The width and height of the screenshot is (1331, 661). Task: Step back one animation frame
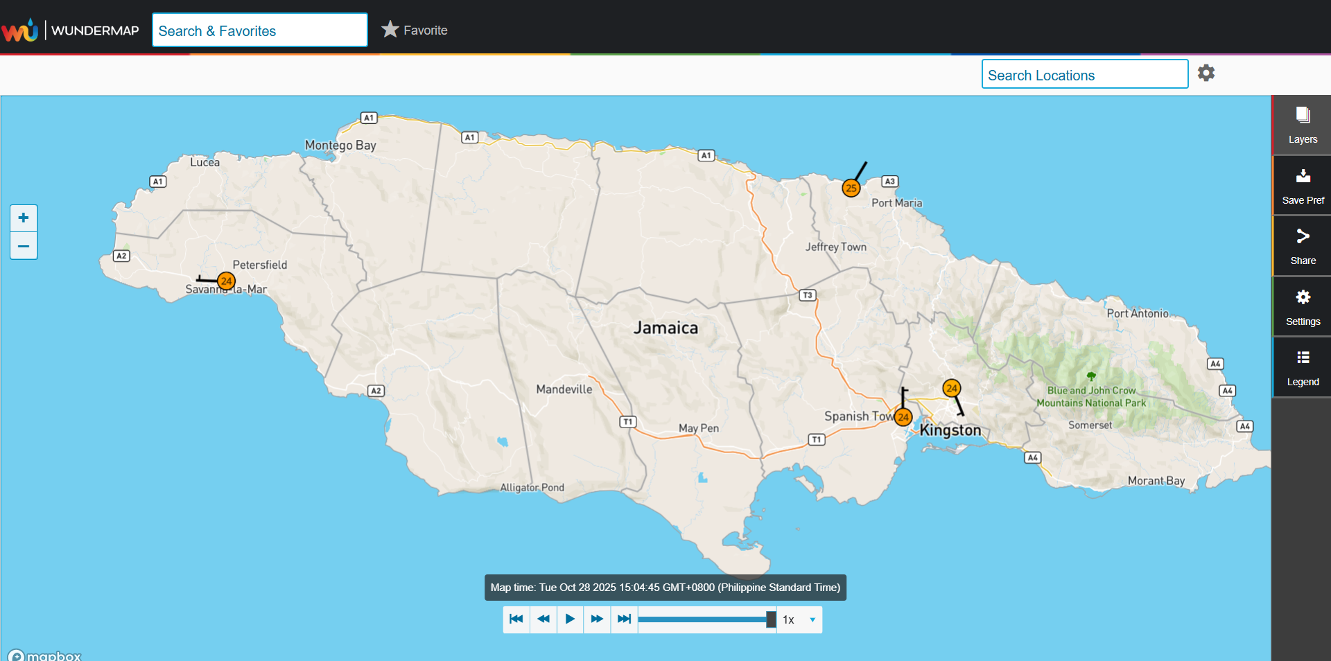point(543,619)
